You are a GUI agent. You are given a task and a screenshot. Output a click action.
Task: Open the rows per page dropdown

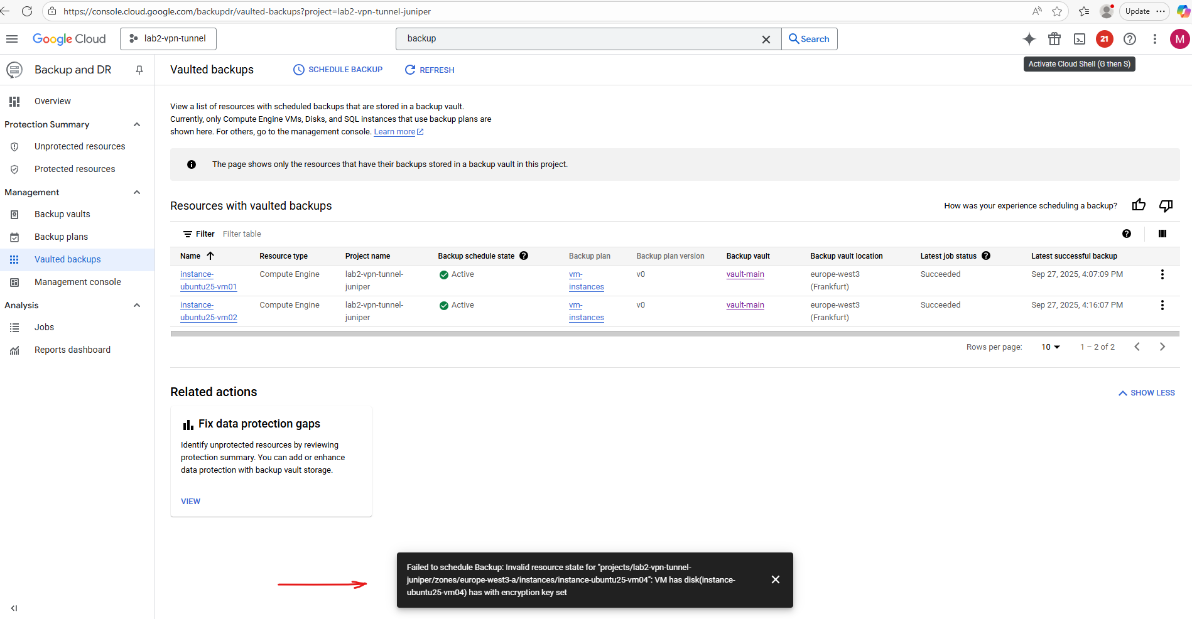[1050, 347]
